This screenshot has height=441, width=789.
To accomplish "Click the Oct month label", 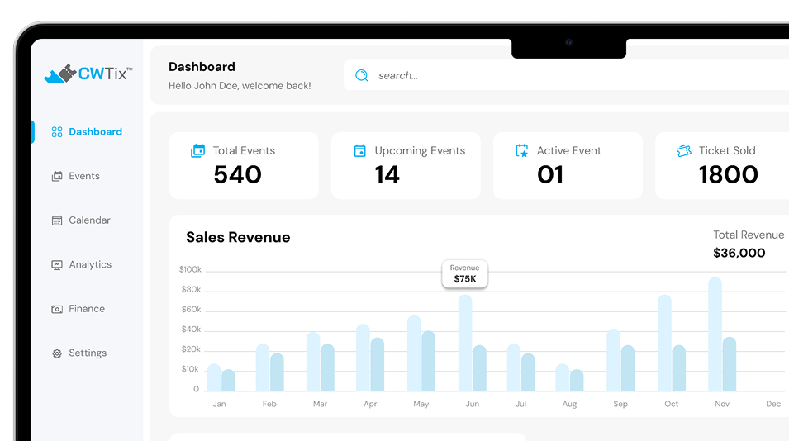I will tap(671, 404).
